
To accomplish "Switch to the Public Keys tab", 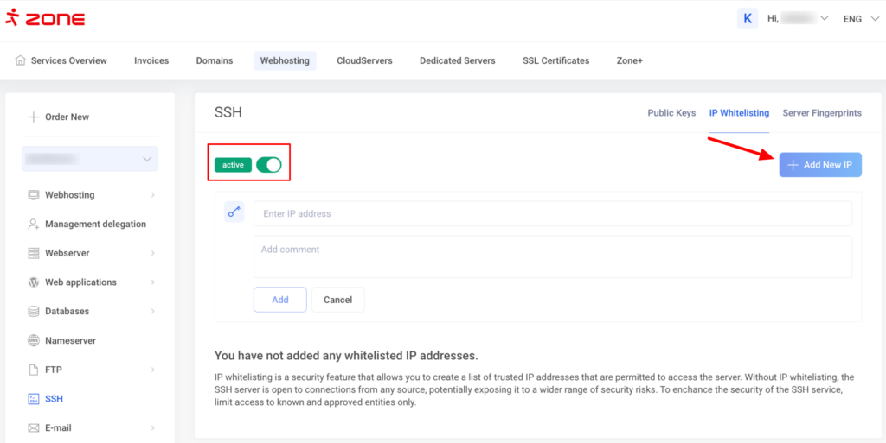I will click(671, 113).
